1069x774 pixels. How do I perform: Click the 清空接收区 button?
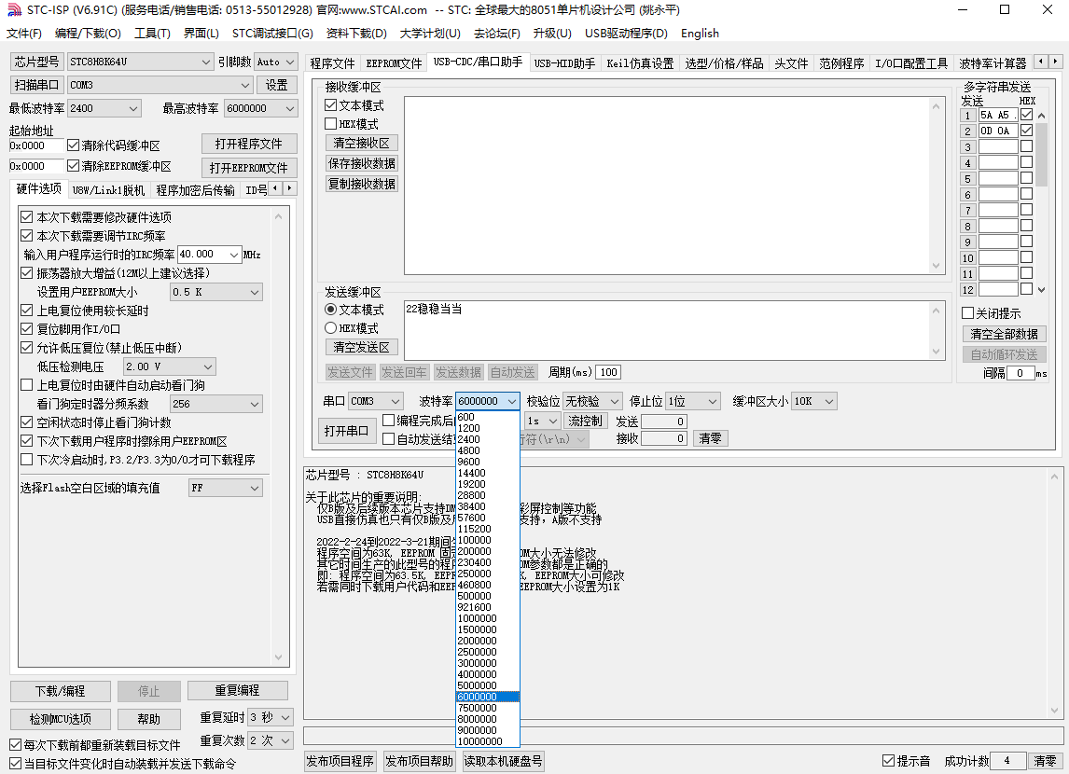(x=361, y=143)
